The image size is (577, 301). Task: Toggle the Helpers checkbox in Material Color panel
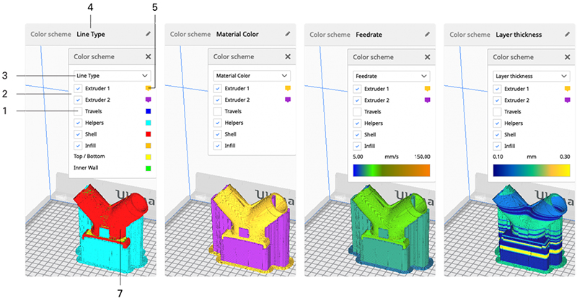coord(218,123)
